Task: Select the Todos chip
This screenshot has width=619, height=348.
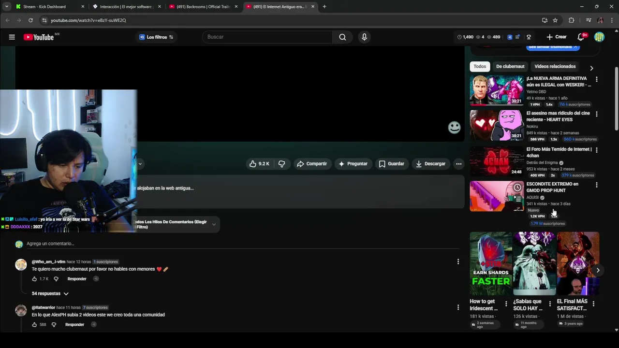Action: pos(480,66)
